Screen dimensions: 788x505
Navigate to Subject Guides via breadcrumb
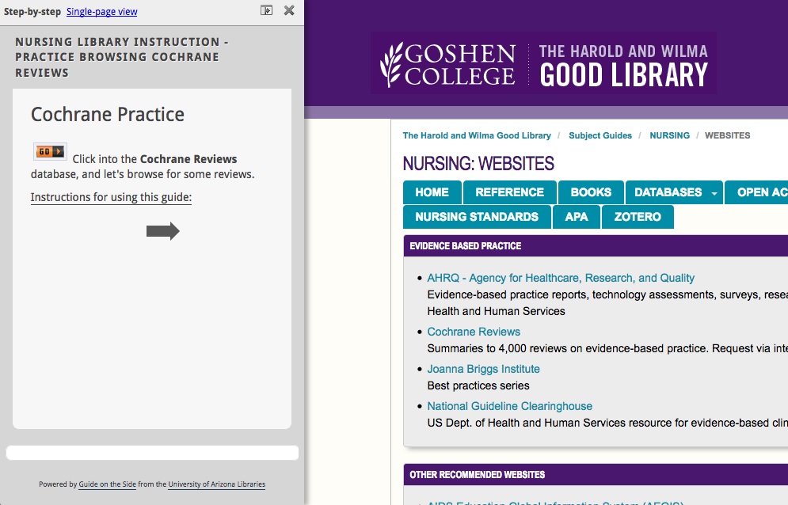click(600, 135)
